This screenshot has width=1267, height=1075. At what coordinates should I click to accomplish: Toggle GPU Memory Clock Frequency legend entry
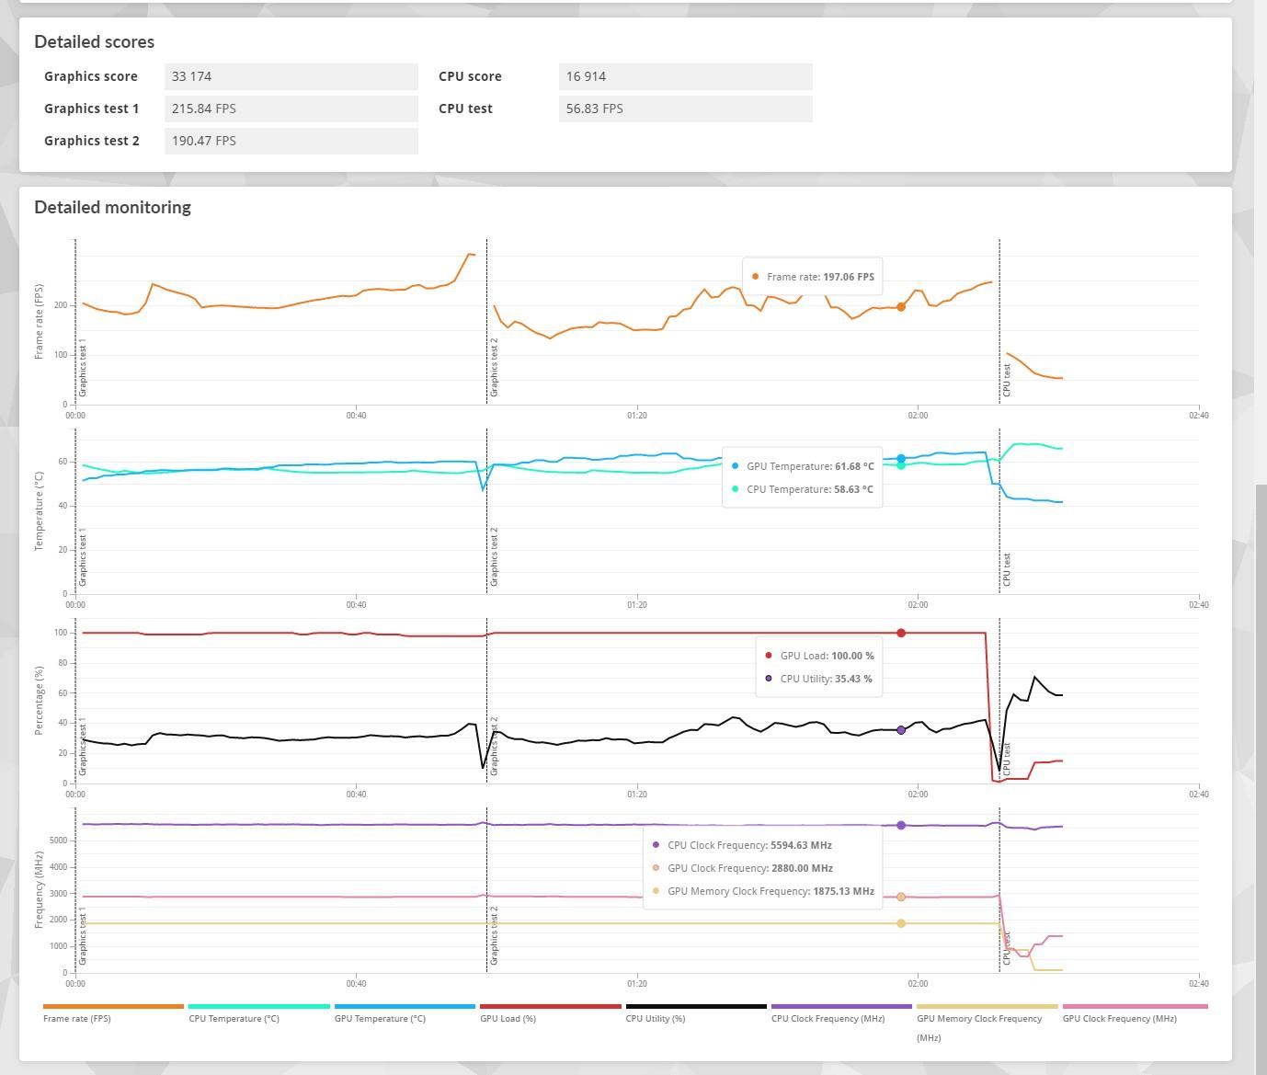987,1023
